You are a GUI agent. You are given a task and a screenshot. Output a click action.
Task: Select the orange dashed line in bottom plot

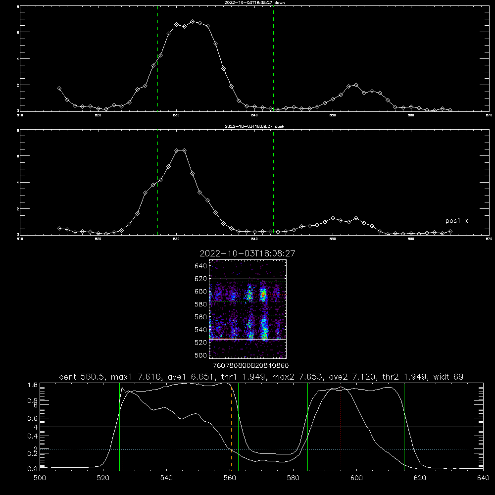(231, 428)
